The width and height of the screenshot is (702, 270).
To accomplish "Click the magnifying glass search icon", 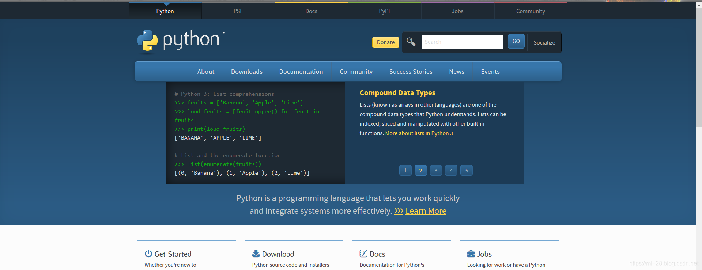I will click(x=411, y=42).
